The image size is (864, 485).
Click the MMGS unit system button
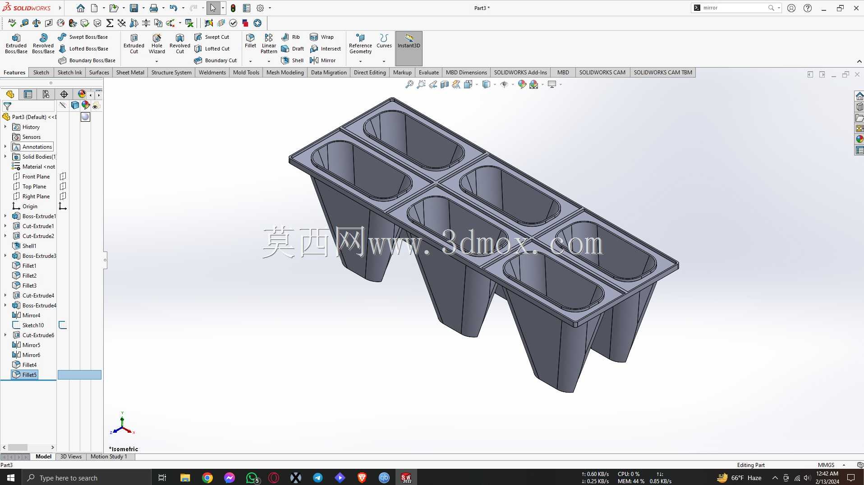tap(826, 465)
